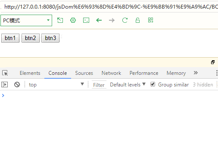Undock devtools with the restore window icon
This screenshot has width=218, height=166.
[213, 62]
